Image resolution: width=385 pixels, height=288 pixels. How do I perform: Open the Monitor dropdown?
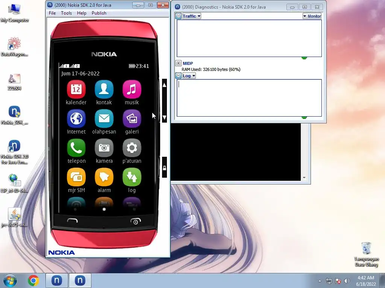tap(312, 16)
